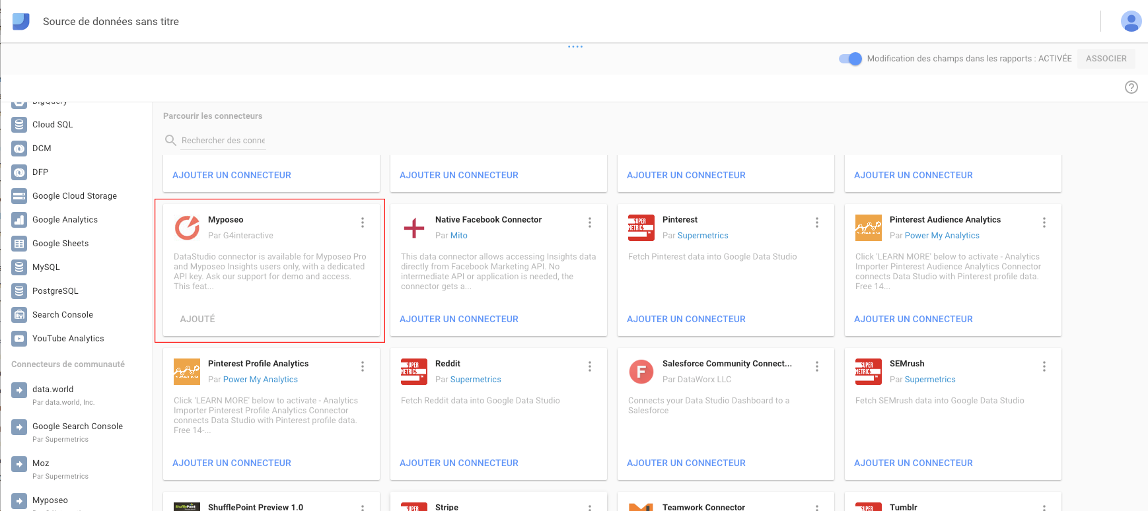Click the Rechercher des connecteurs search field
Screen dimensions: 1148x511
coord(223,141)
